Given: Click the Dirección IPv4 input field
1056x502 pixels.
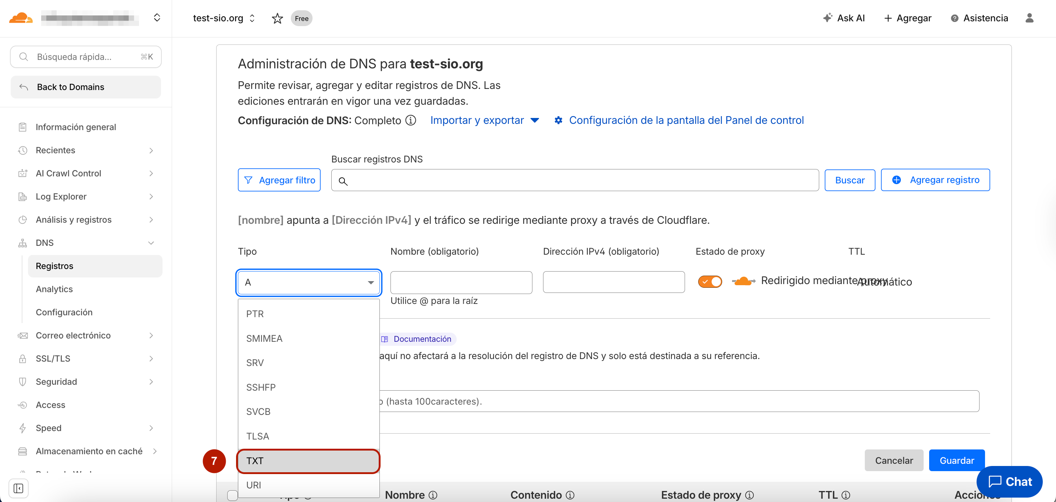Looking at the screenshot, I should click(613, 282).
